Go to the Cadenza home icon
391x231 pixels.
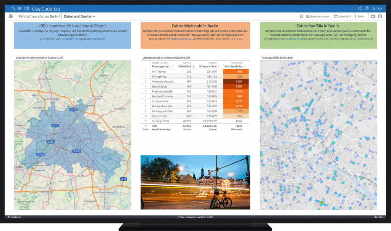point(13,8)
